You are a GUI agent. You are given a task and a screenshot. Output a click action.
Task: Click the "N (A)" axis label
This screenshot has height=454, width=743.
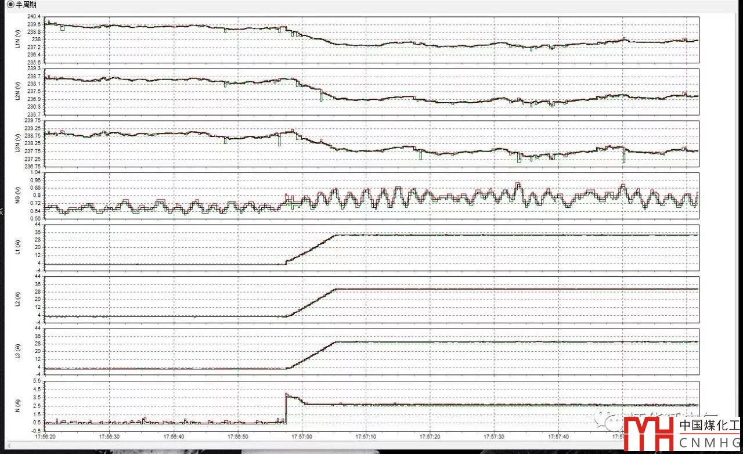pyautogui.click(x=19, y=405)
